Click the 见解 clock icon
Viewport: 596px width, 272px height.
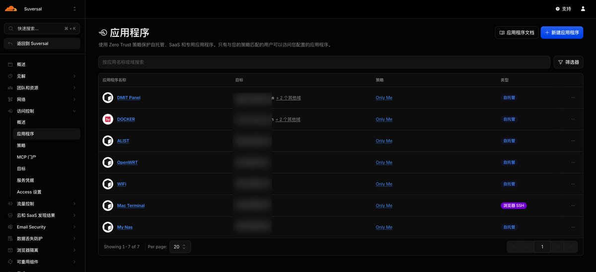click(10, 76)
